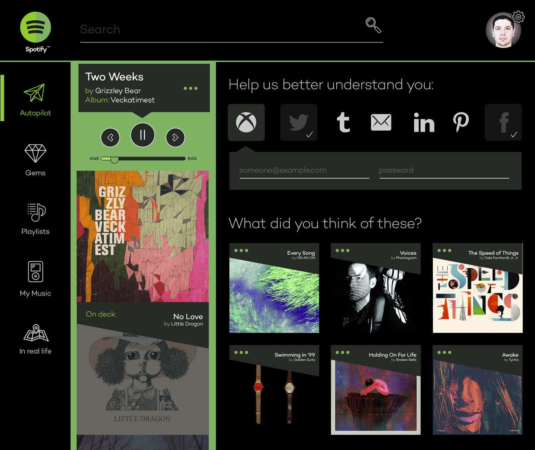Click artist name Grizzley Bear
The height and width of the screenshot is (450, 535).
[118, 91]
